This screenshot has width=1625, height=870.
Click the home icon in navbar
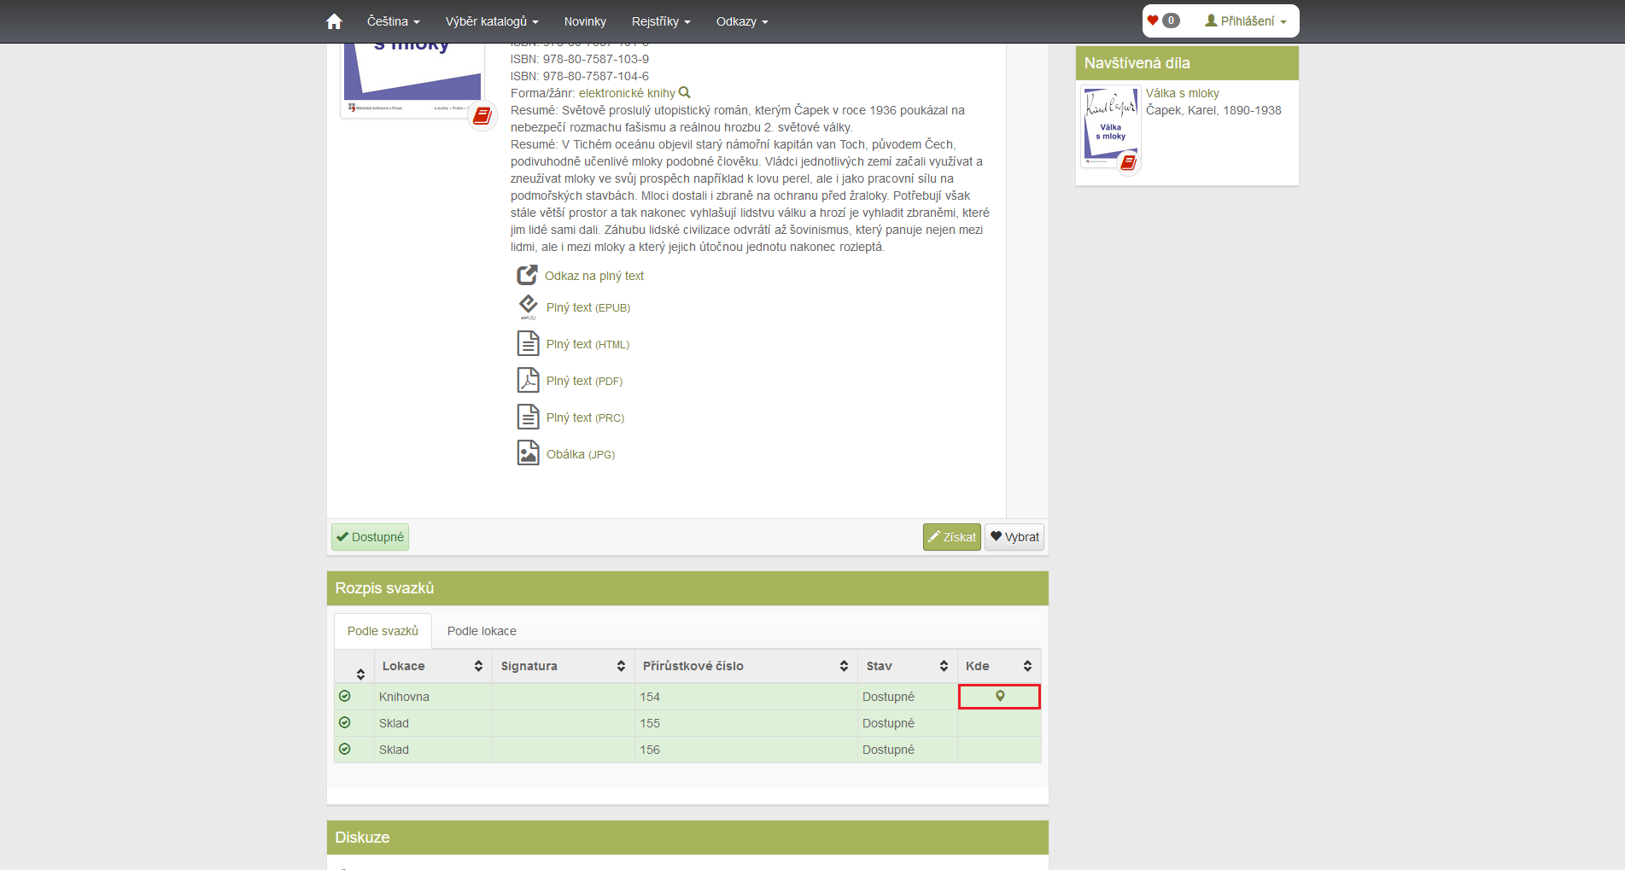coord(334,21)
